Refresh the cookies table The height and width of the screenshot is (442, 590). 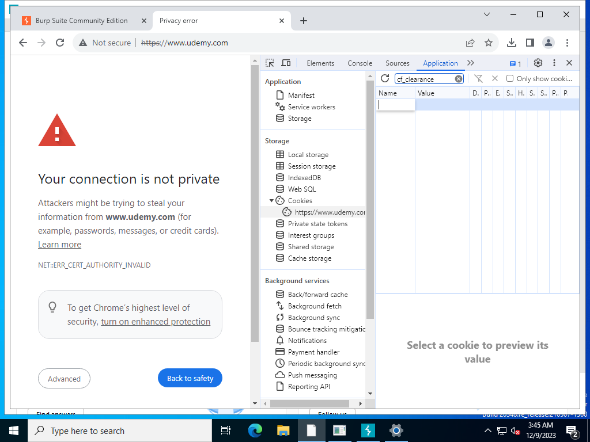tap(384, 78)
